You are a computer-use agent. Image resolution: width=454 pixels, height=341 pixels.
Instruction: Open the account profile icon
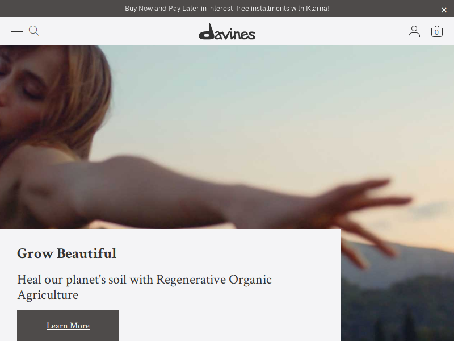tap(414, 31)
